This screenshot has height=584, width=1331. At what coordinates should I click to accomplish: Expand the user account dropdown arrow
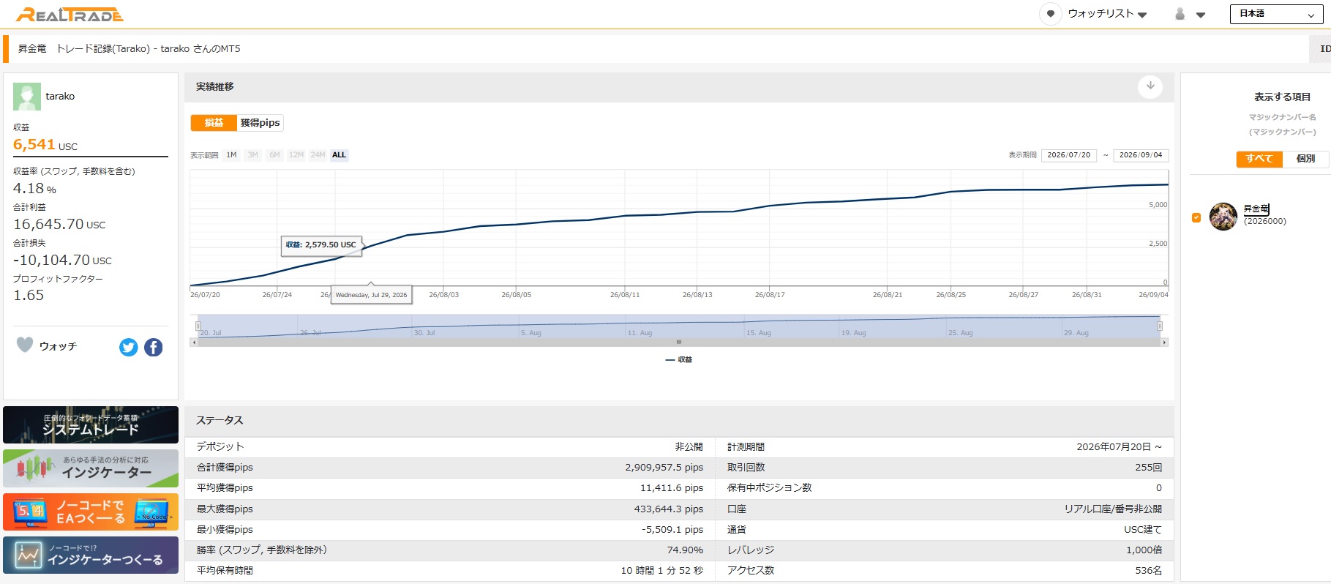click(1201, 15)
